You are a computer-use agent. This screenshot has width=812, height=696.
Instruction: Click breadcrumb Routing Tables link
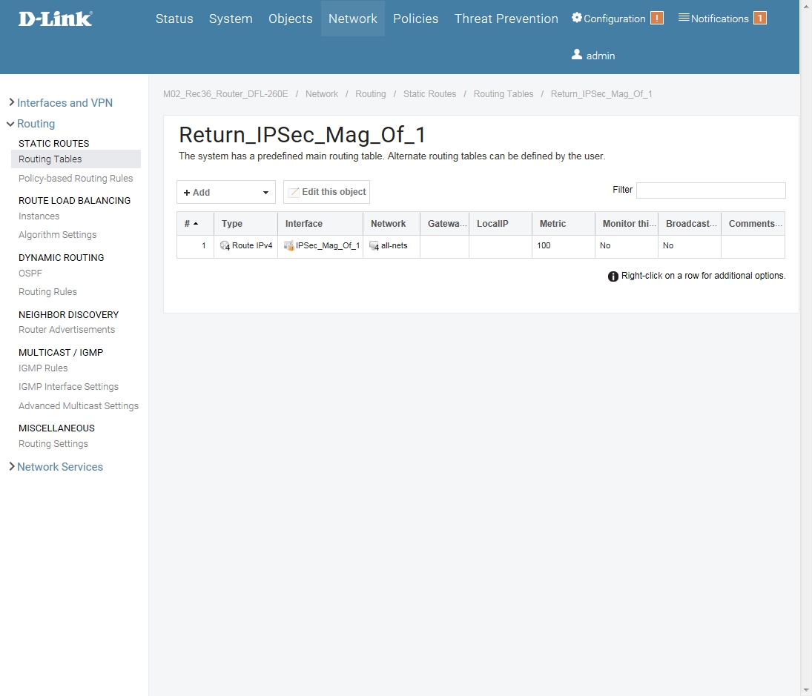click(x=504, y=93)
